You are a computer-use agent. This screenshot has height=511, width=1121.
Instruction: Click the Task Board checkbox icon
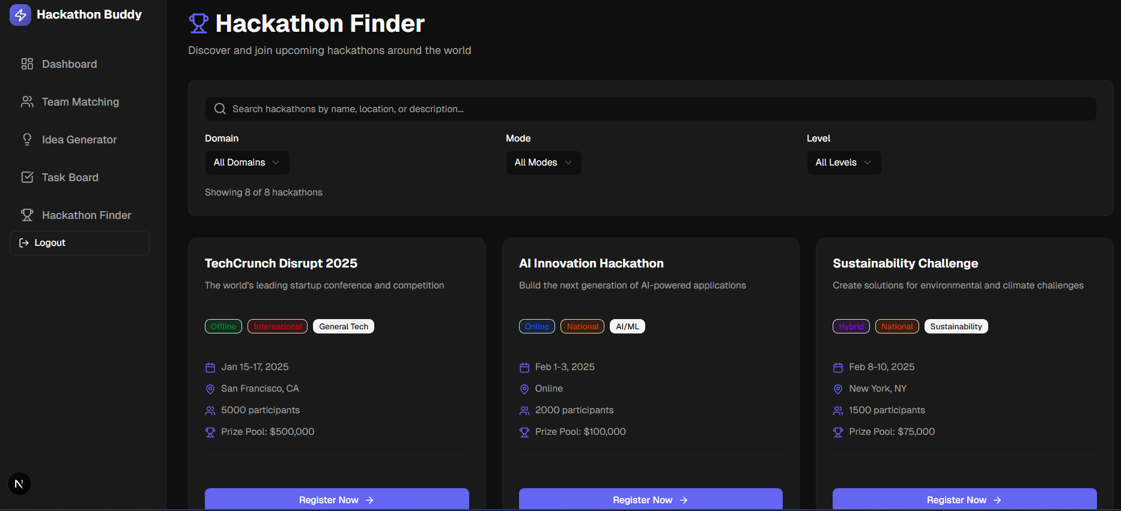(27, 178)
